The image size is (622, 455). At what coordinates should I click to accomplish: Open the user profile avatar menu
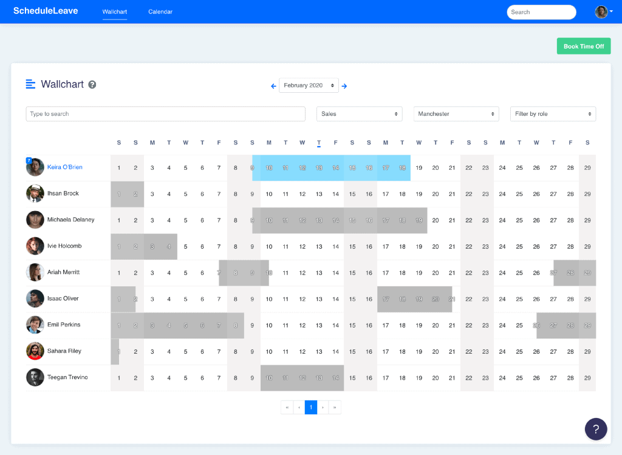(x=603, y=12)
